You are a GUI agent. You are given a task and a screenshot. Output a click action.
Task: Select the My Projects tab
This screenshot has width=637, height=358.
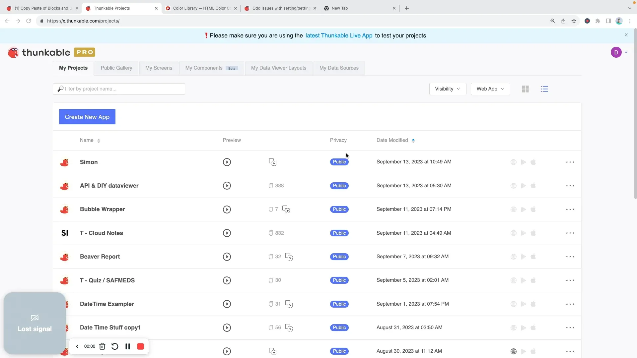[73, 68]
